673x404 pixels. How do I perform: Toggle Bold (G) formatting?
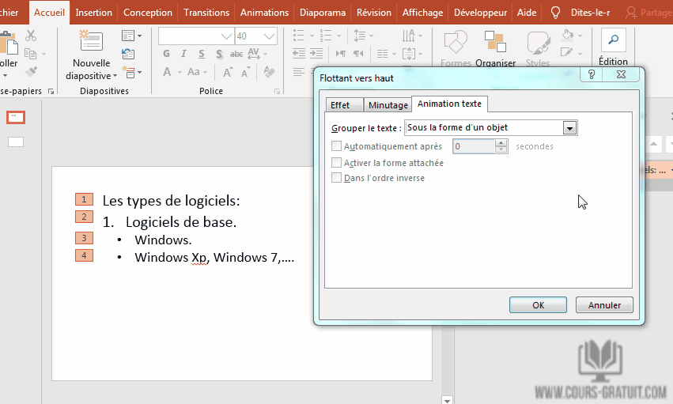[167, 54]
